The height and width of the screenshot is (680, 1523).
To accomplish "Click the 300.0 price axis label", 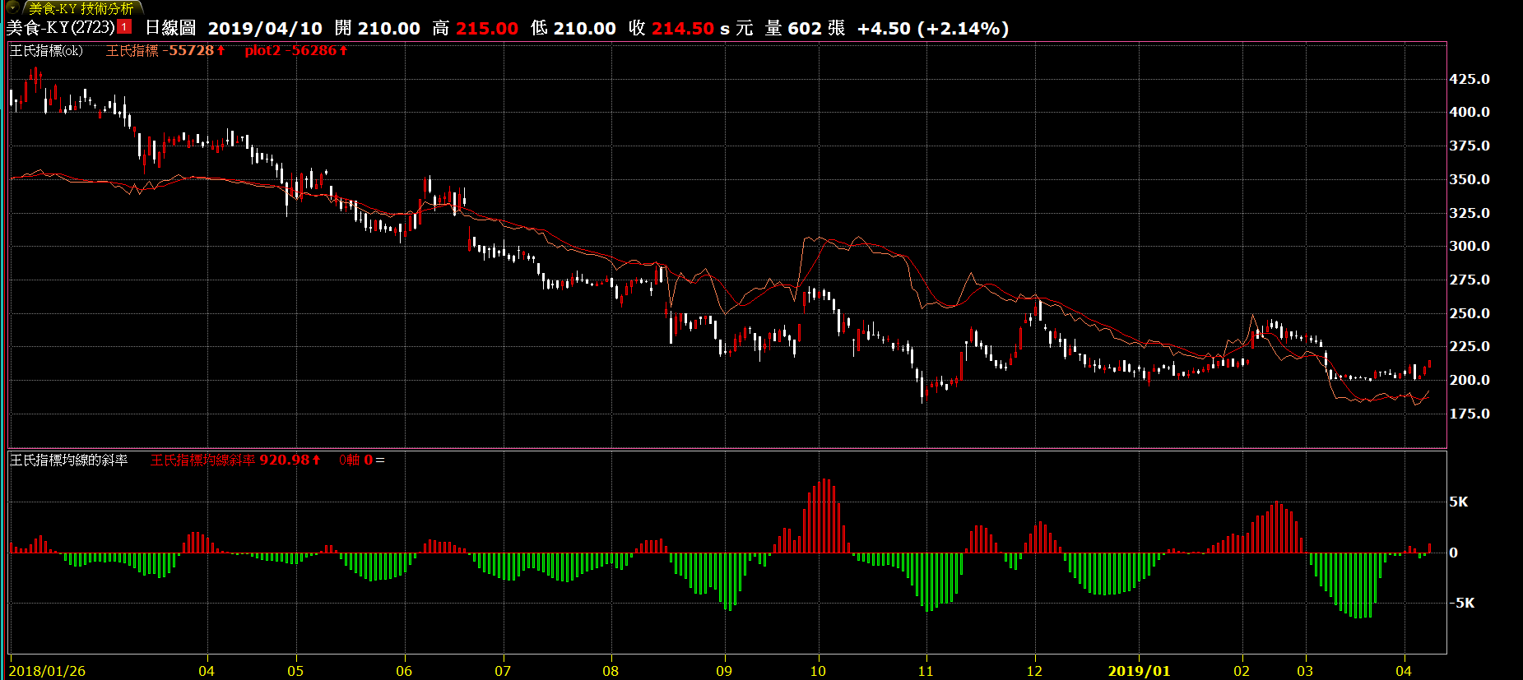I will (x=1469, y=246).
